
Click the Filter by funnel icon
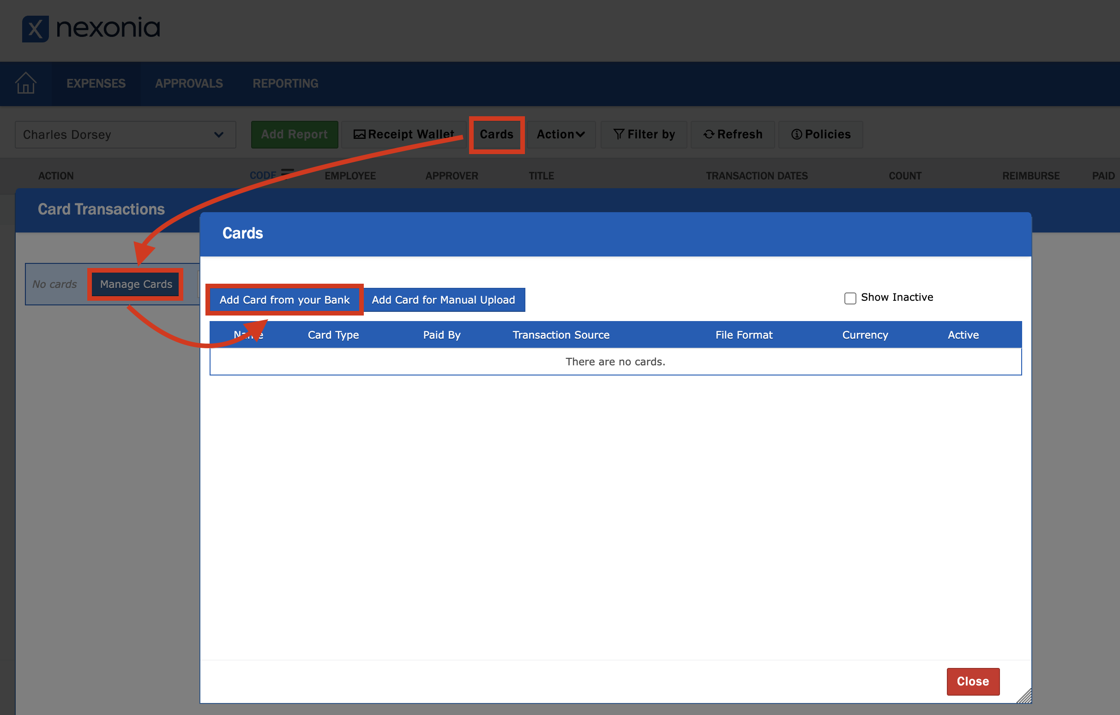pos(618,134)
